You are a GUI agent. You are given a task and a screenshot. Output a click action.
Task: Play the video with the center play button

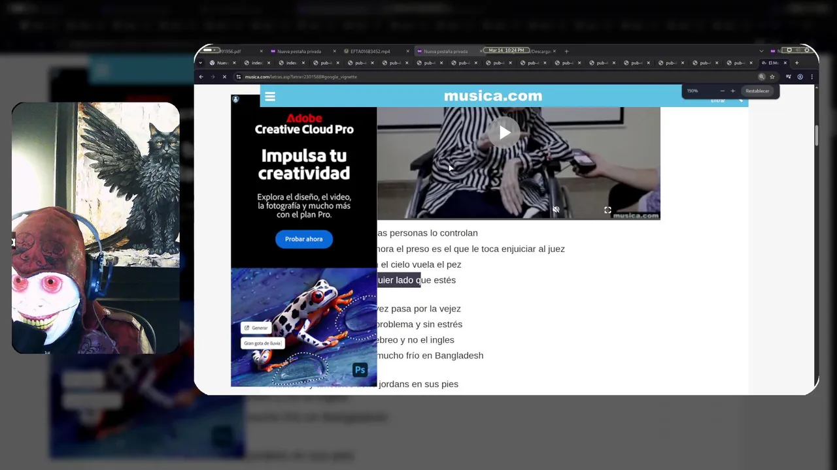(504, 133)
